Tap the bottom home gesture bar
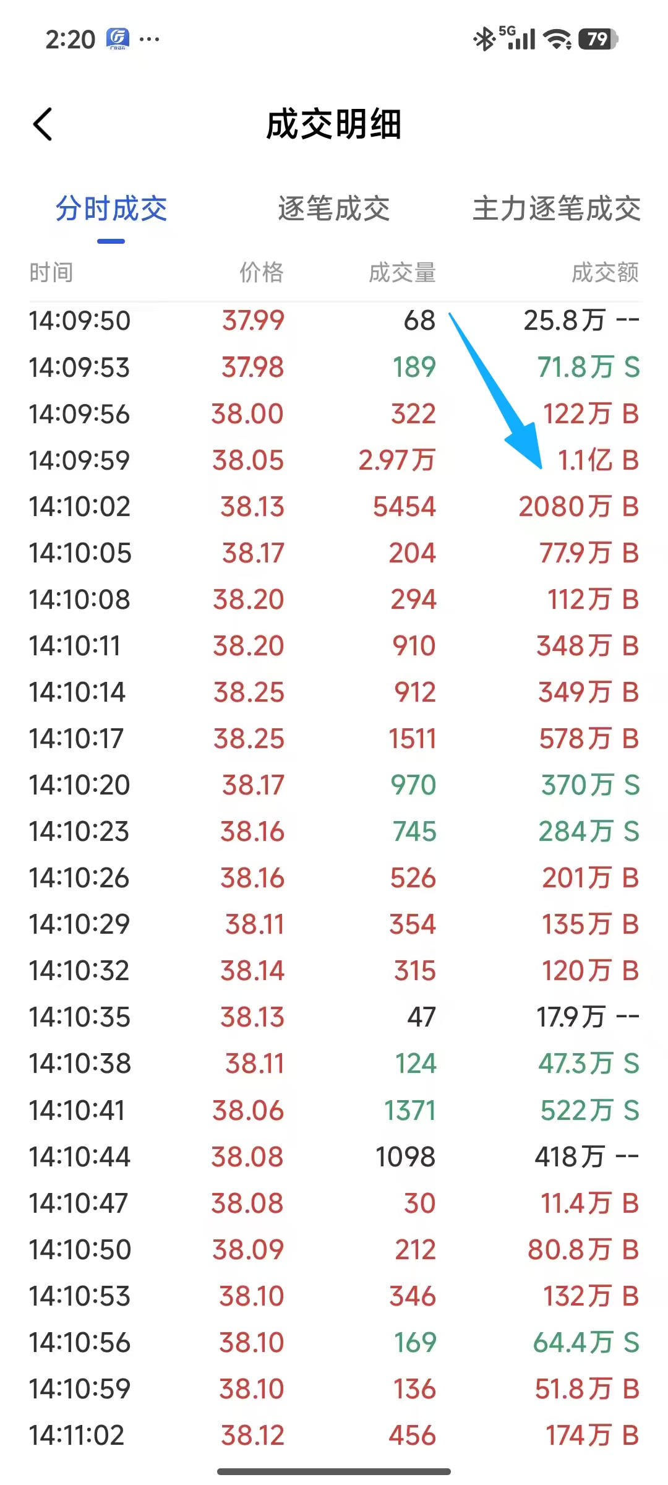This screenshot has height=1485, width=668. (x=334, y=1471)
